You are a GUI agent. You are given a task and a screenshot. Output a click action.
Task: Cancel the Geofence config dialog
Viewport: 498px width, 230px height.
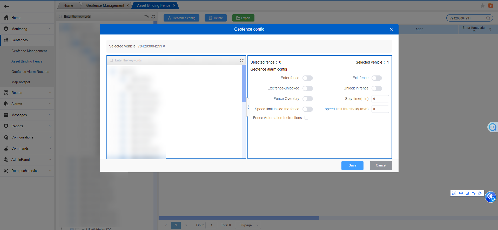click(381, 165)
